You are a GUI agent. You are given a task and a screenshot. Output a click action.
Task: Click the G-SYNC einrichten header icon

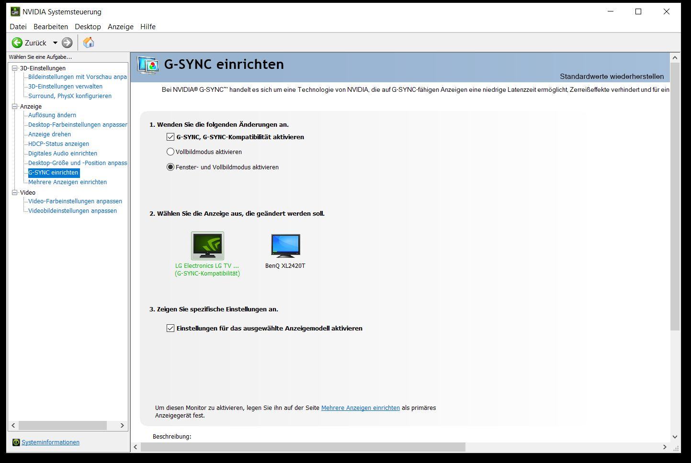[x=148, y=65]
